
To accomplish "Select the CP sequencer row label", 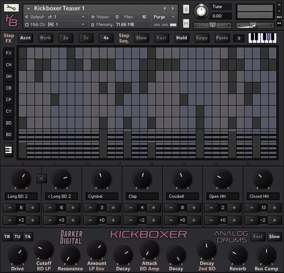I will coord(9,100).
